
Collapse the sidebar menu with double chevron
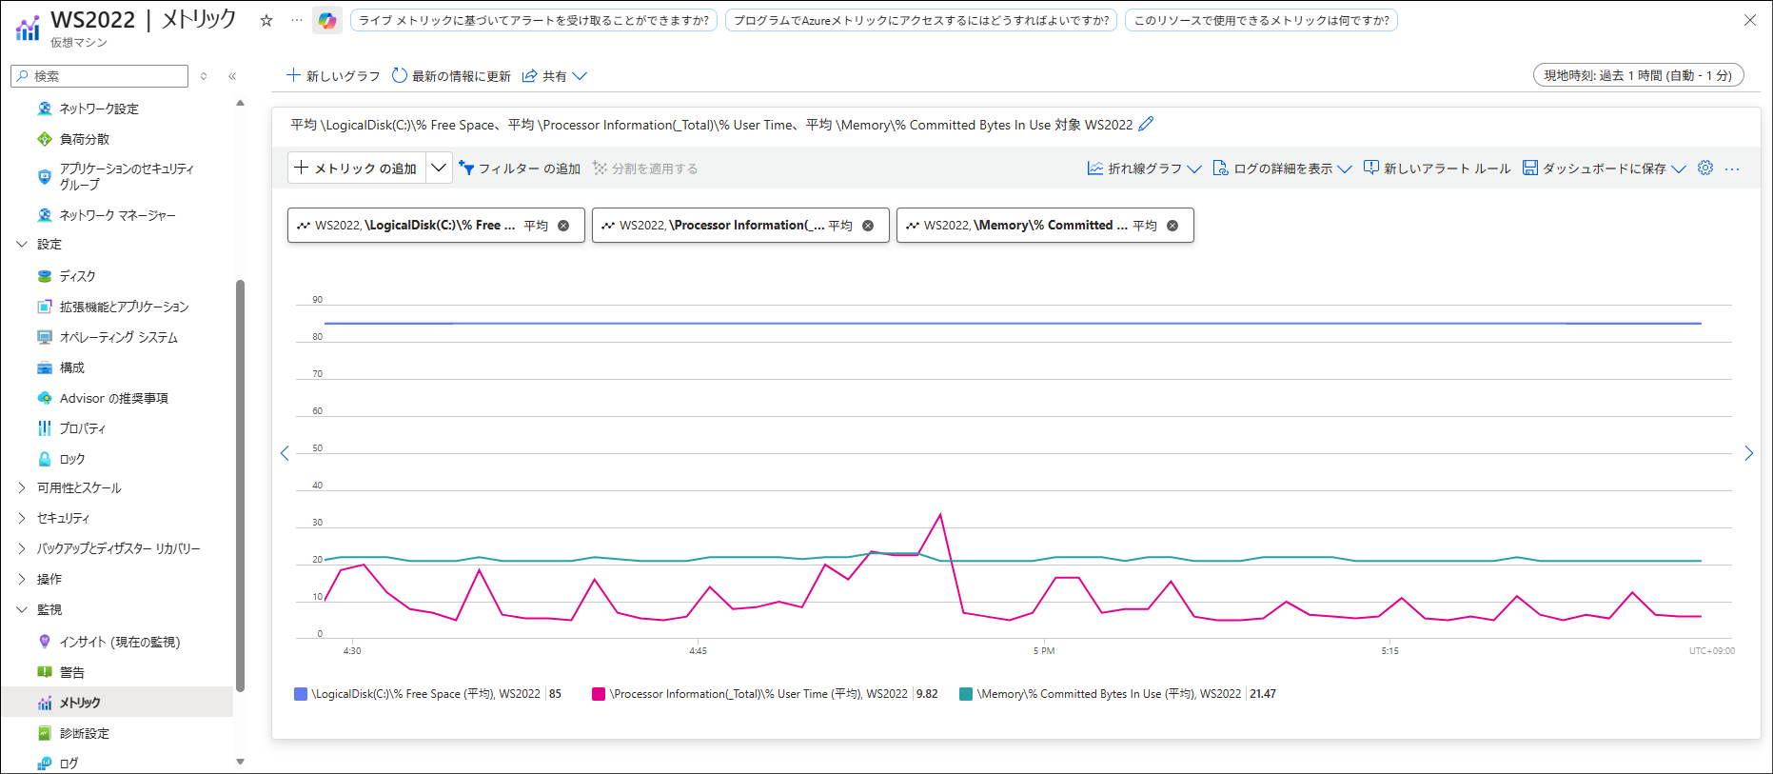[232, 76]
